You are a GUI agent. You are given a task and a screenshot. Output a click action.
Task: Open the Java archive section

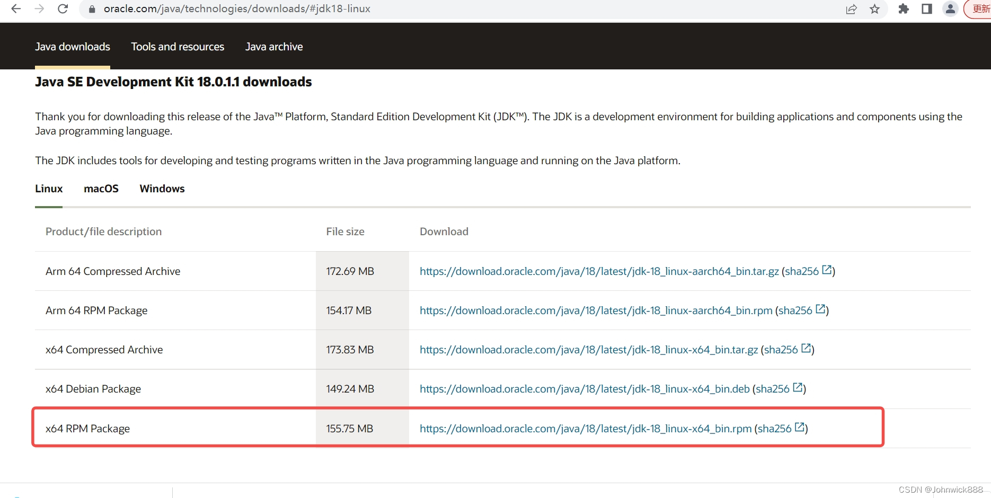[273, 47]
